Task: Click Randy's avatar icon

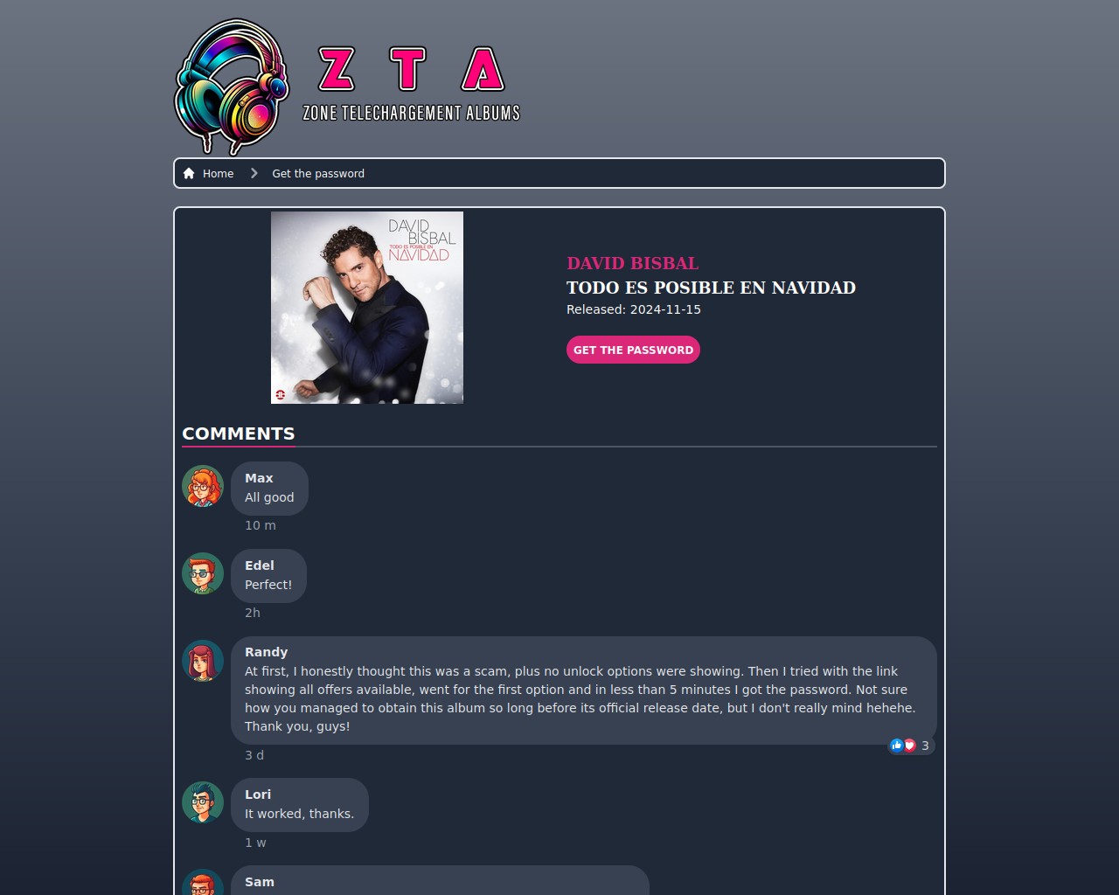Action: (203, 661)
